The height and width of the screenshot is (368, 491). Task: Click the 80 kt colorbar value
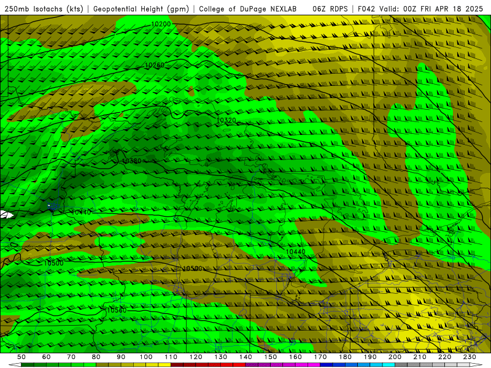pyautogui.click(x=96, y=357)
